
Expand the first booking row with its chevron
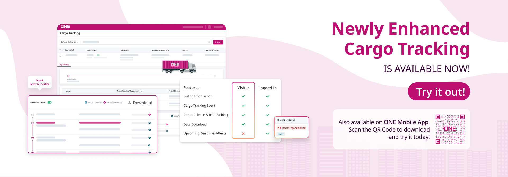coord(63,56)
